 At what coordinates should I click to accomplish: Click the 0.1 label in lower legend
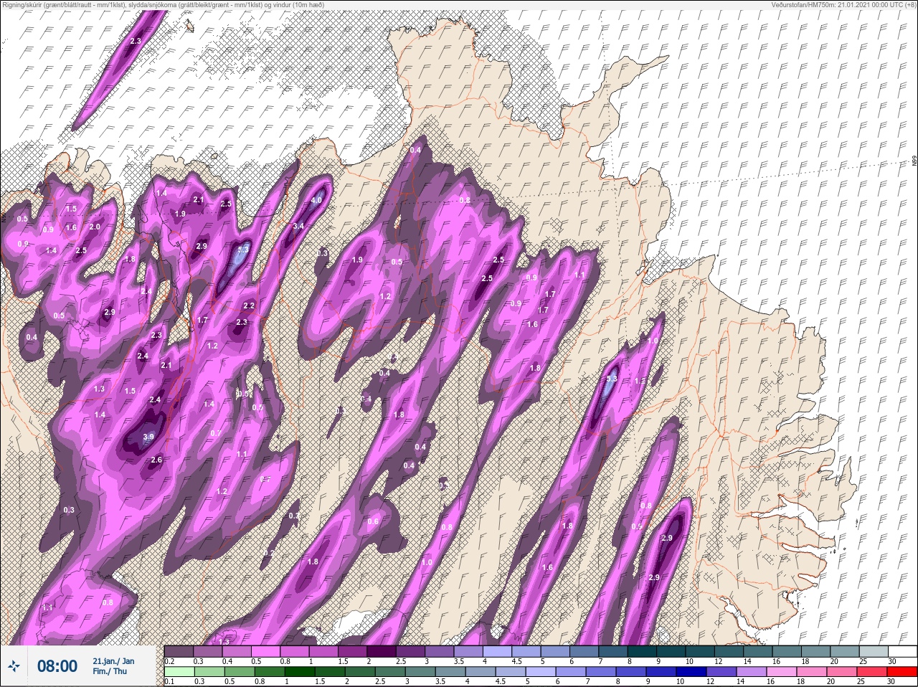[169, 681]
